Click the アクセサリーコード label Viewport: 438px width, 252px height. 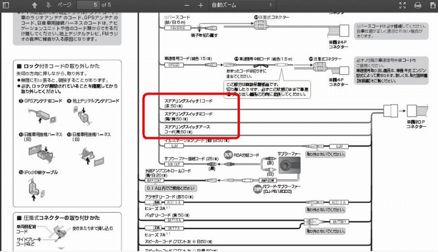point(169,197)
